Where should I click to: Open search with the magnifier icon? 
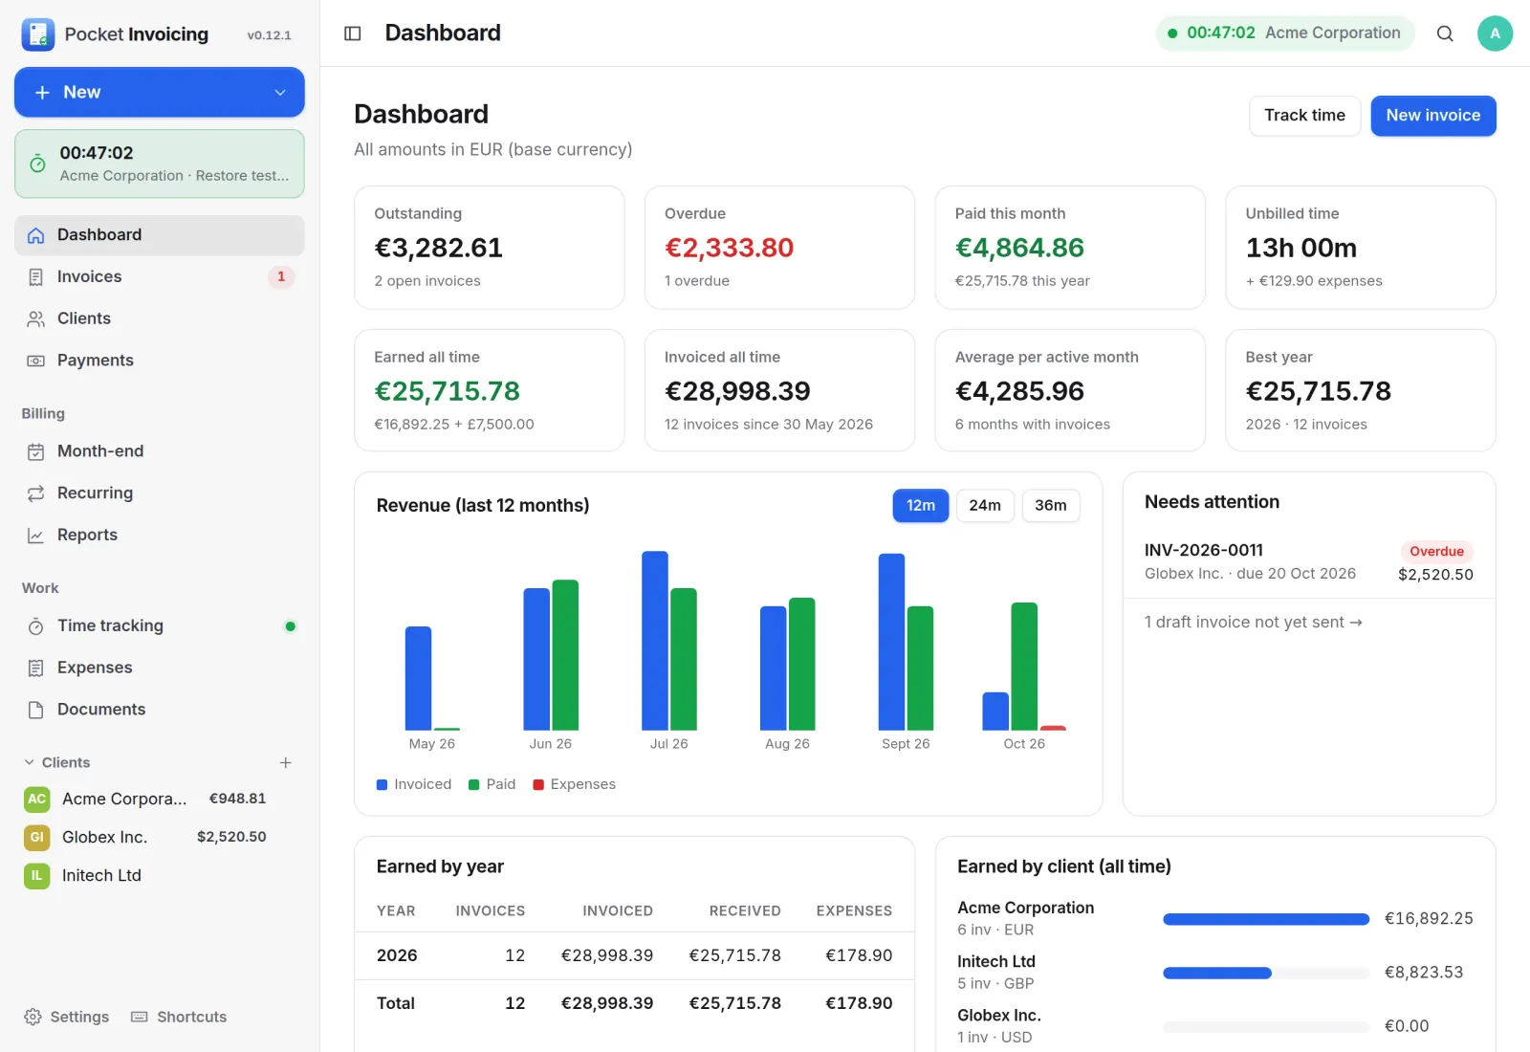[x=1445, y=33]
